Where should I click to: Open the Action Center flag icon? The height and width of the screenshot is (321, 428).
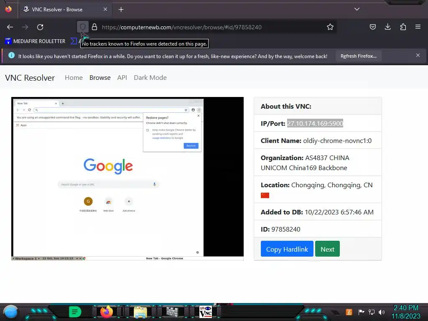pos(361,312)
